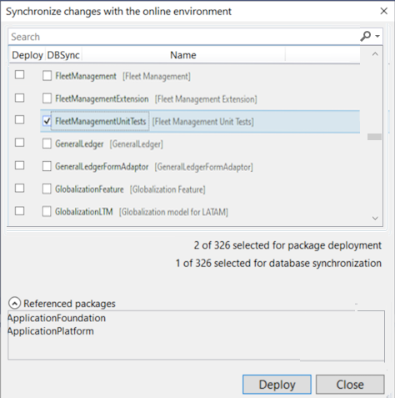Check Deploy for the GeneralLedgerFormAdaptor row
The height and width of the screenshot is (398, 395).
tap(19, 165)
